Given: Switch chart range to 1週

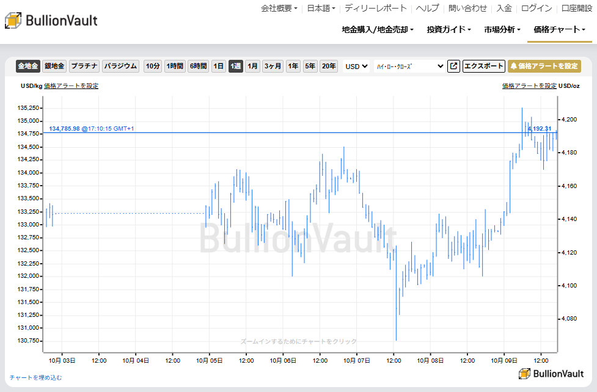Looking at the screenshot, I should pyautogui.click(x=236, y=66).
